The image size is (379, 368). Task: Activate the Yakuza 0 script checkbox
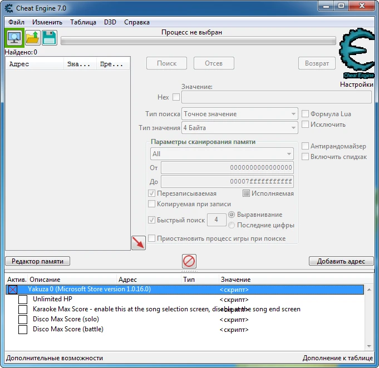pos(13,289)
